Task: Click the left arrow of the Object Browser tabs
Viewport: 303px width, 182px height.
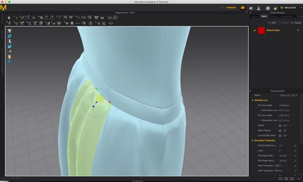Action: click(x=299, y=17)
